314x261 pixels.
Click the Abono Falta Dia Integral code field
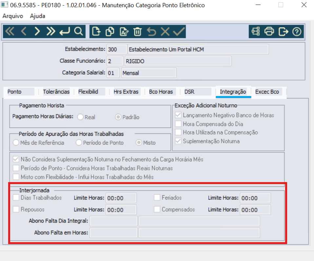click(x=113, y=221)
